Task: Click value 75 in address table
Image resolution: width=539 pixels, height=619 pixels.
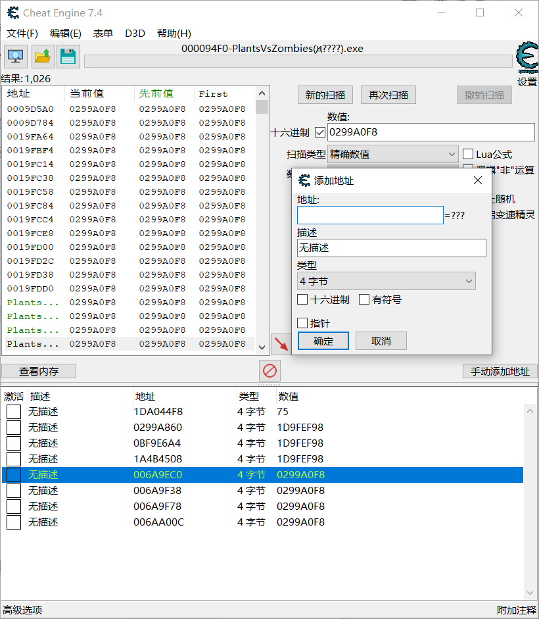Action: point(283,412)
